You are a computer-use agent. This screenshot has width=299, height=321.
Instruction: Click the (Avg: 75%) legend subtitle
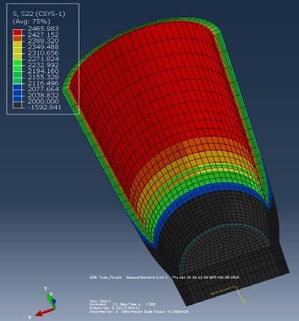click(31, 21)
